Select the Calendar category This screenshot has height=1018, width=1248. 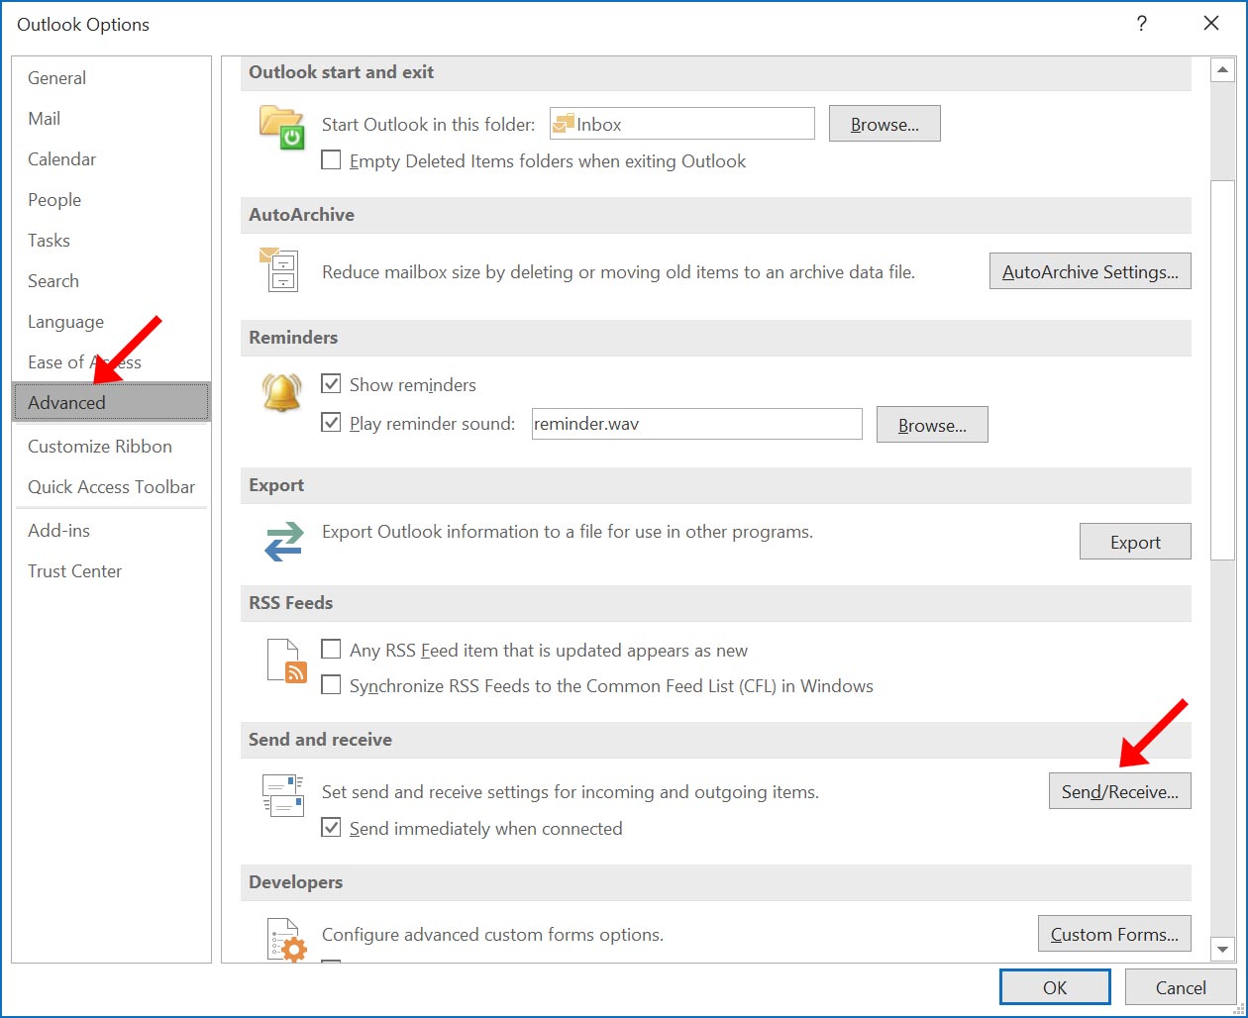click(111, 159)
